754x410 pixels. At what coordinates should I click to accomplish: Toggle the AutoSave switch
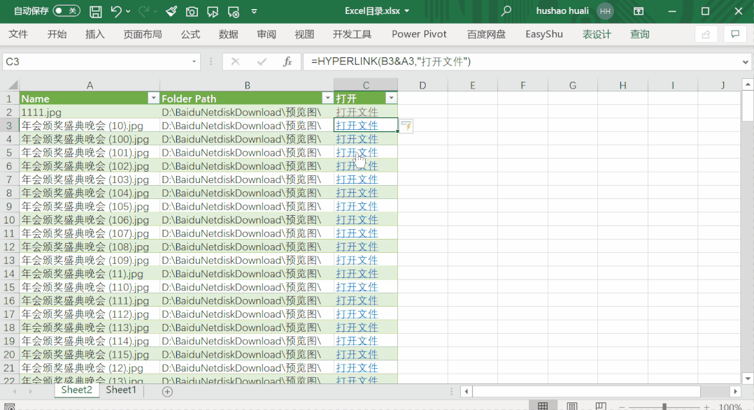coord(66,10)
